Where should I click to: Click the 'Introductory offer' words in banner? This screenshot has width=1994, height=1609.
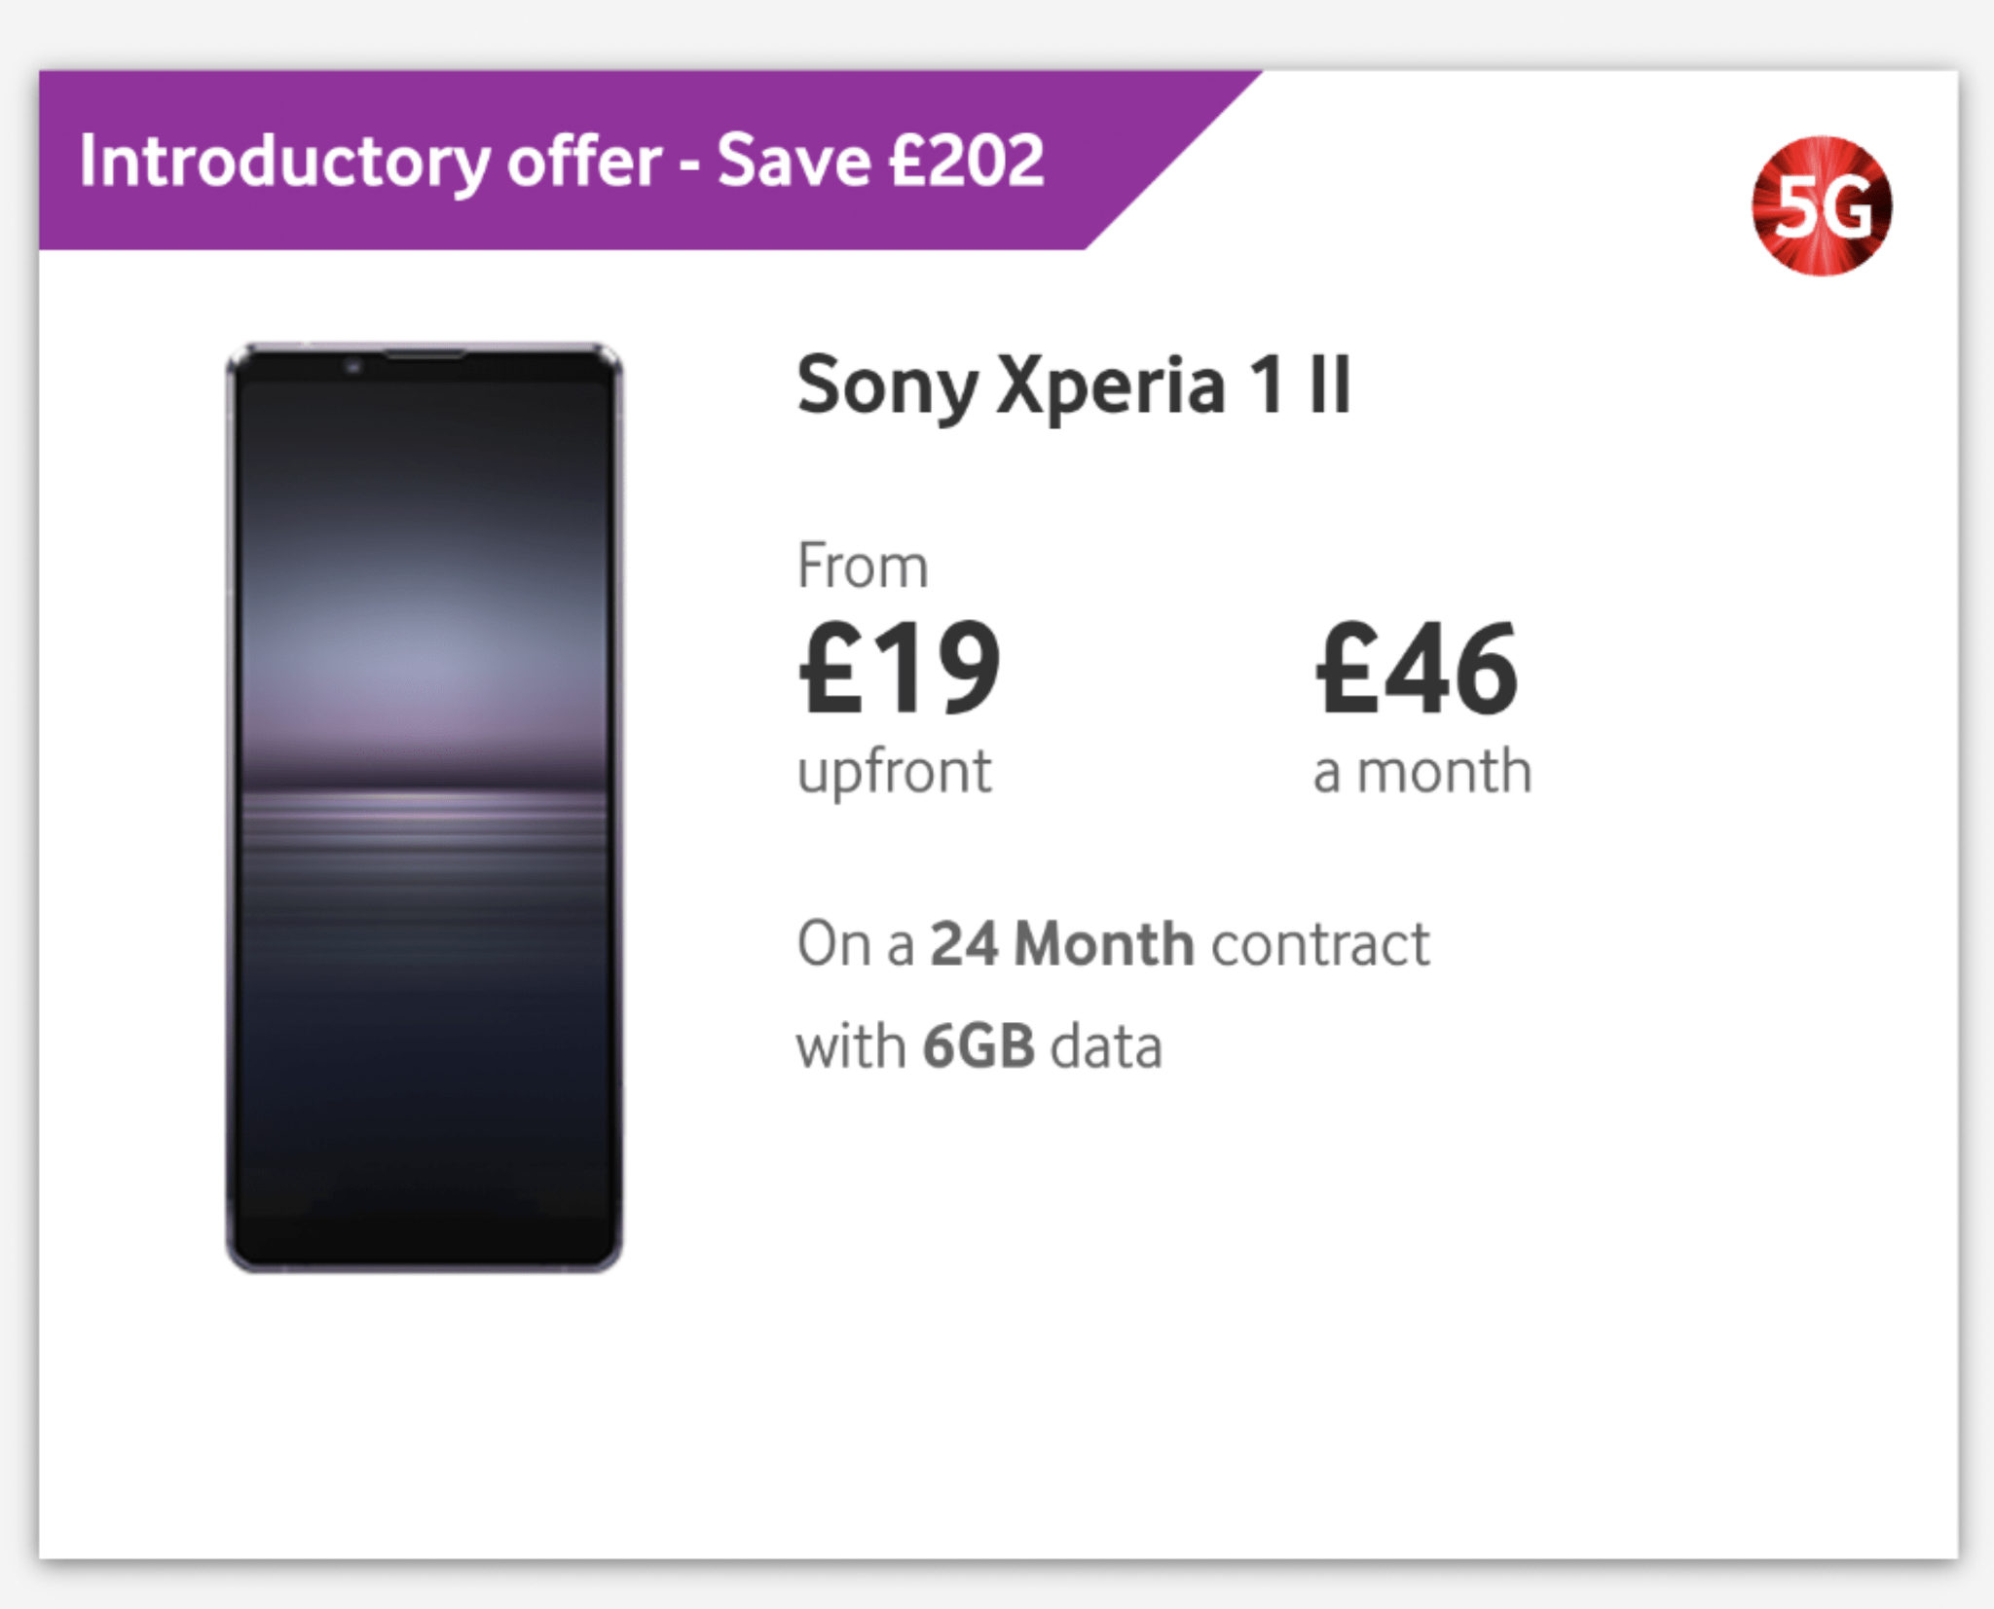tap(370, 161)
